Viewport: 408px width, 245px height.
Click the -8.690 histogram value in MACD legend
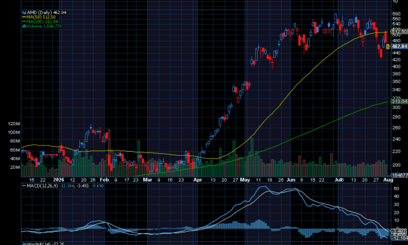(x=98, y=186)
